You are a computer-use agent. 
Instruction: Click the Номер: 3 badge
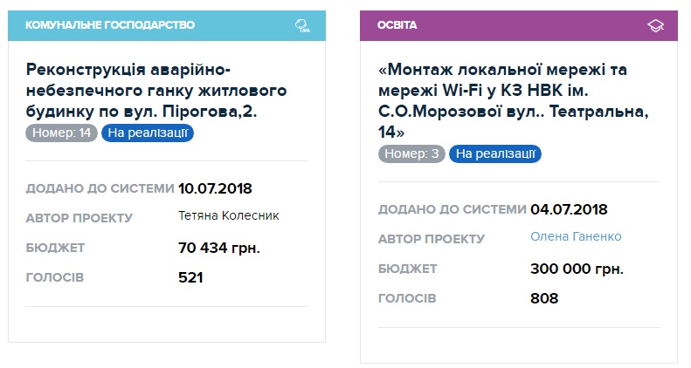click(x=411, y=153)
